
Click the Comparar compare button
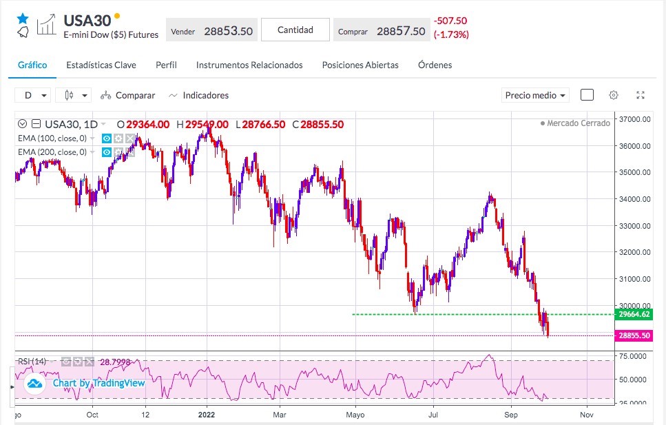point(128,95)
